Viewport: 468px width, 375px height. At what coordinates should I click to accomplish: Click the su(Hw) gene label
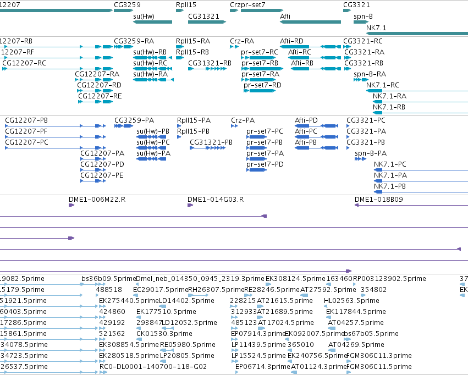(x=144, y=16)
